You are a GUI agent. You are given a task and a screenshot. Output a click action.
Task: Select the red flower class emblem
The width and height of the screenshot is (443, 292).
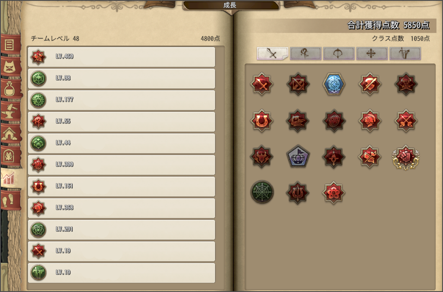pyautogui.click(x=334, y=192)
